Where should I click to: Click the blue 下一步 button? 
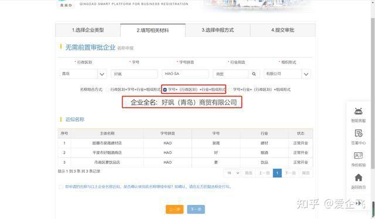coord(196,209)
